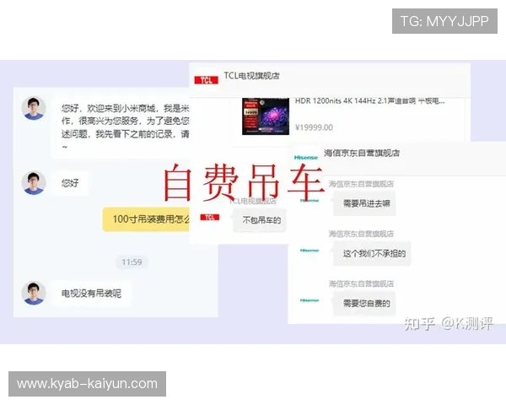
Task: Select the yellow bubble 100寸吊装费用怎么
Action: tap(146, 219)
